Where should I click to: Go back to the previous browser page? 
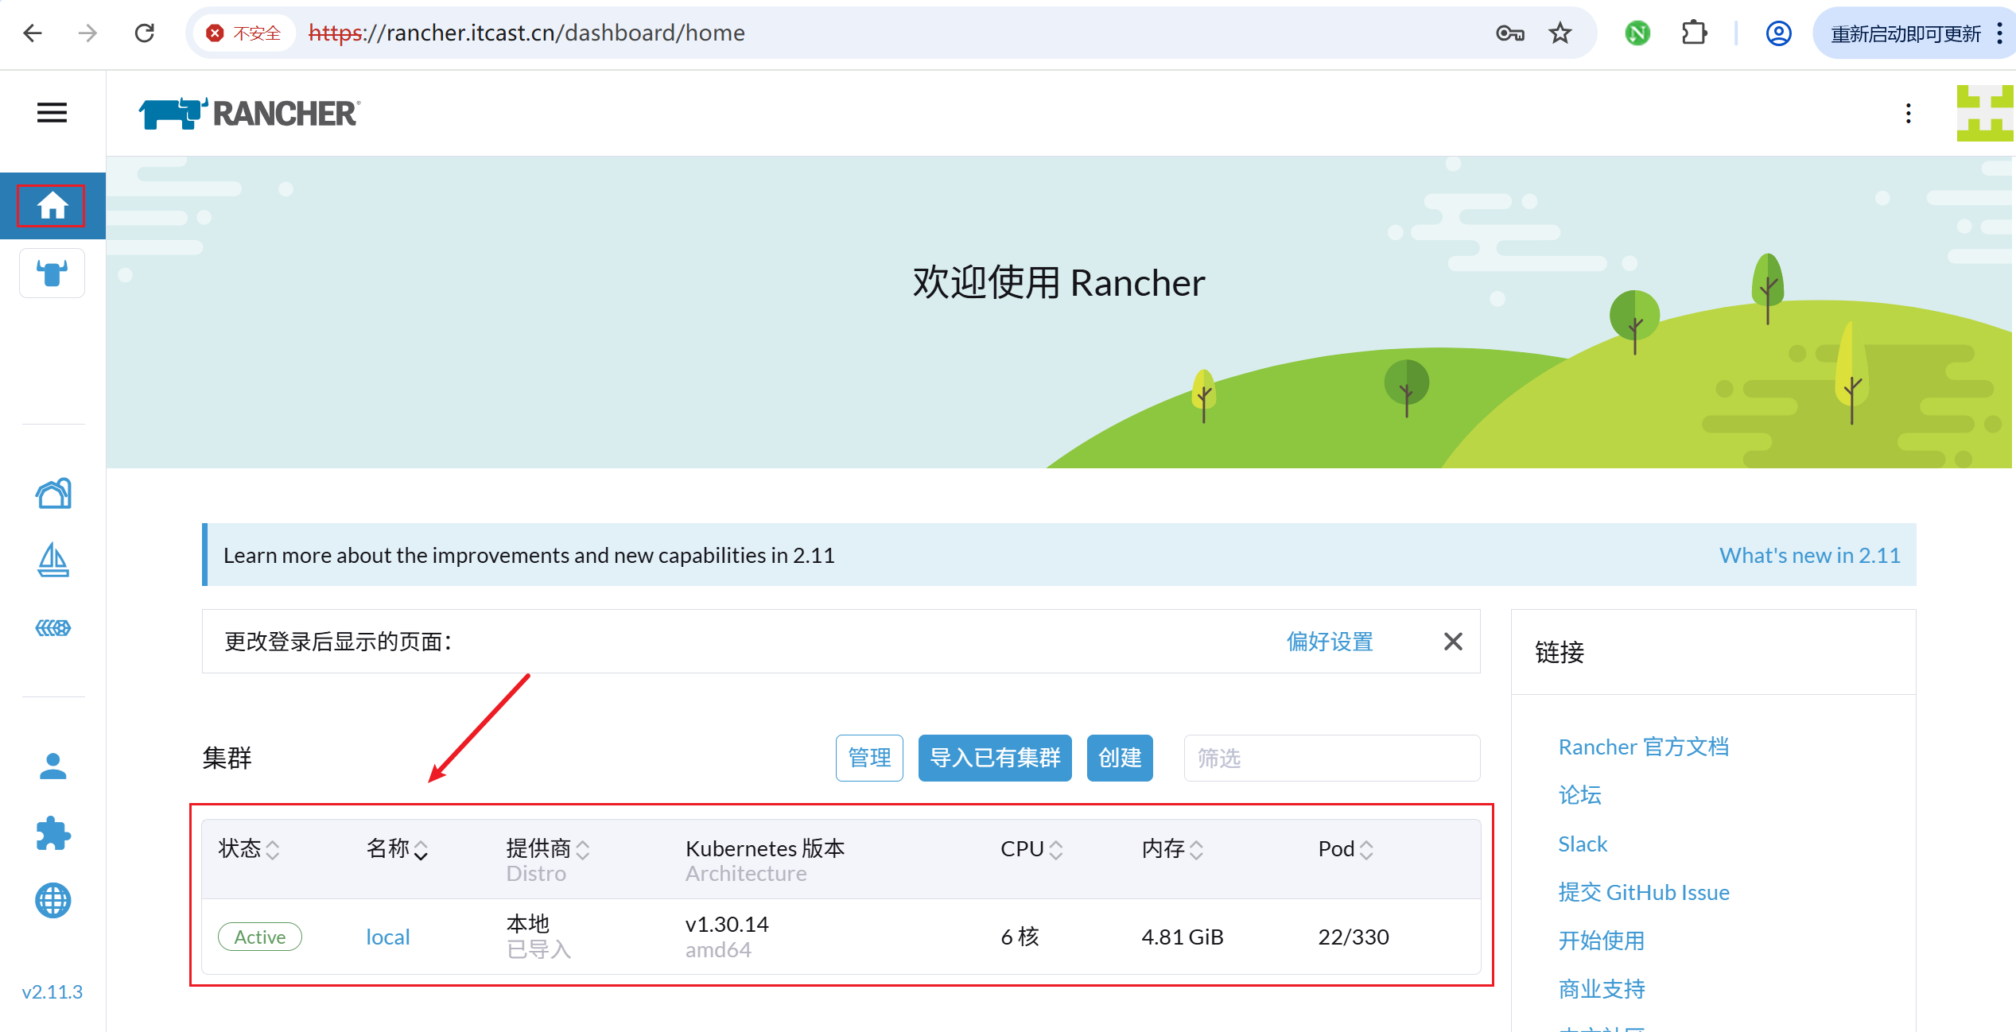pos(33,33)
